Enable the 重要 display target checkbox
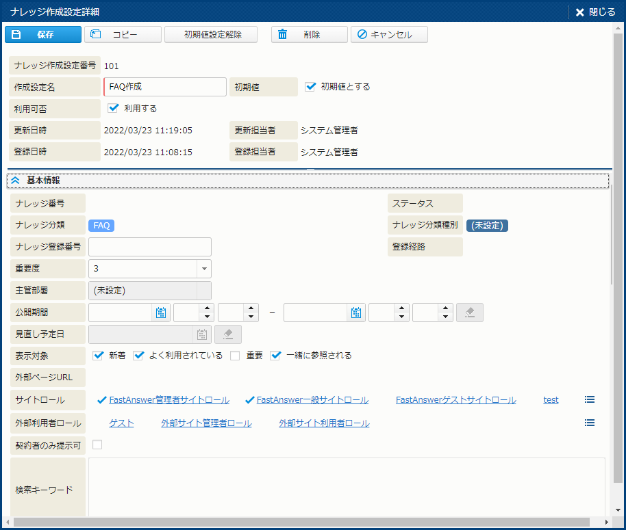Viewport: 626px width, 530px height. [236, 356]
